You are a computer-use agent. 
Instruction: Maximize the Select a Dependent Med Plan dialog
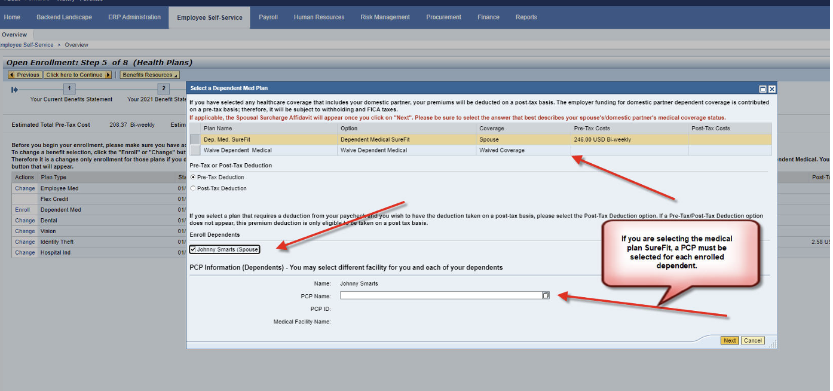[x=762, y=89]
